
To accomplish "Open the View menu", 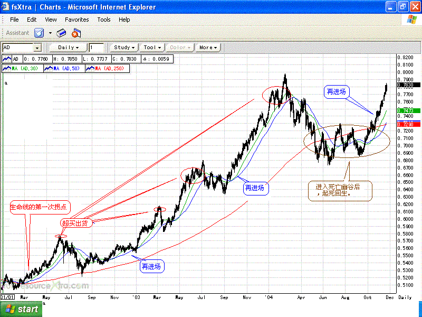I will point(51,20).
